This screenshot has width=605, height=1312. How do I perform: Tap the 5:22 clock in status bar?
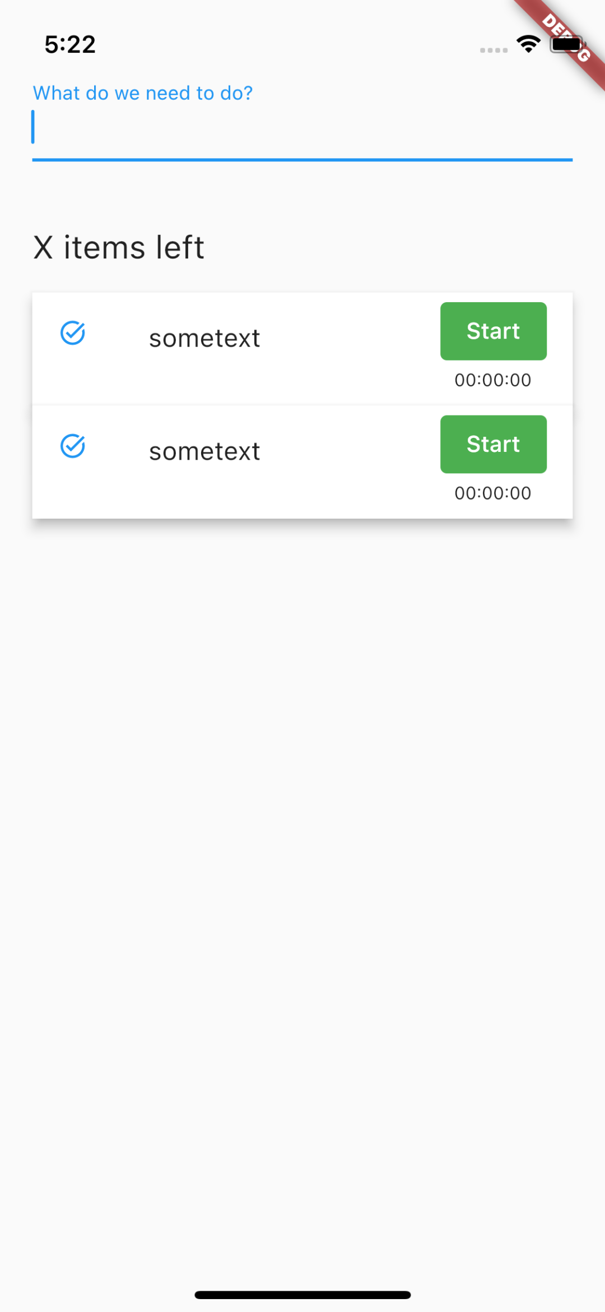(x=70, y=44)
